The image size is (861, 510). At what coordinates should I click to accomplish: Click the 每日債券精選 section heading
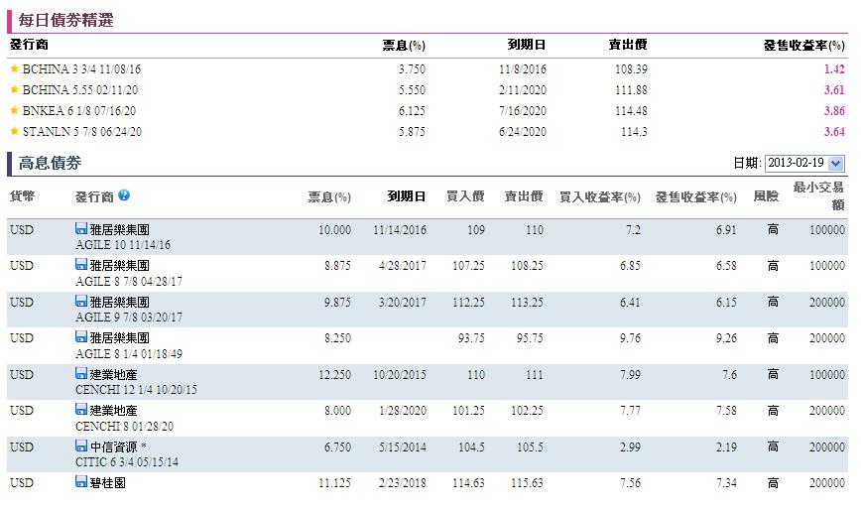click(65, 20)
